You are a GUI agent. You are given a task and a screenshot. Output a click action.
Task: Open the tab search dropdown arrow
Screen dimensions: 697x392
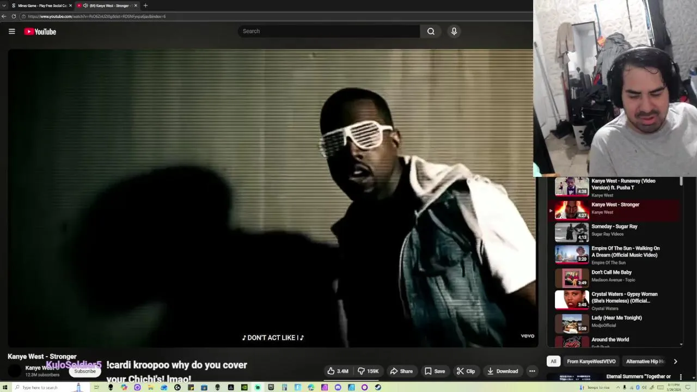[4, 5]
